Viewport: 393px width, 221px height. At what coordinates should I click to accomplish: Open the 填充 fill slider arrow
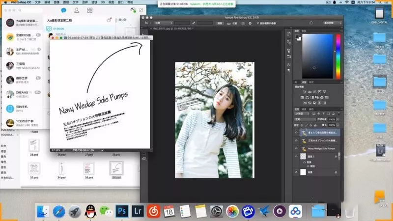tap(338, 125)
